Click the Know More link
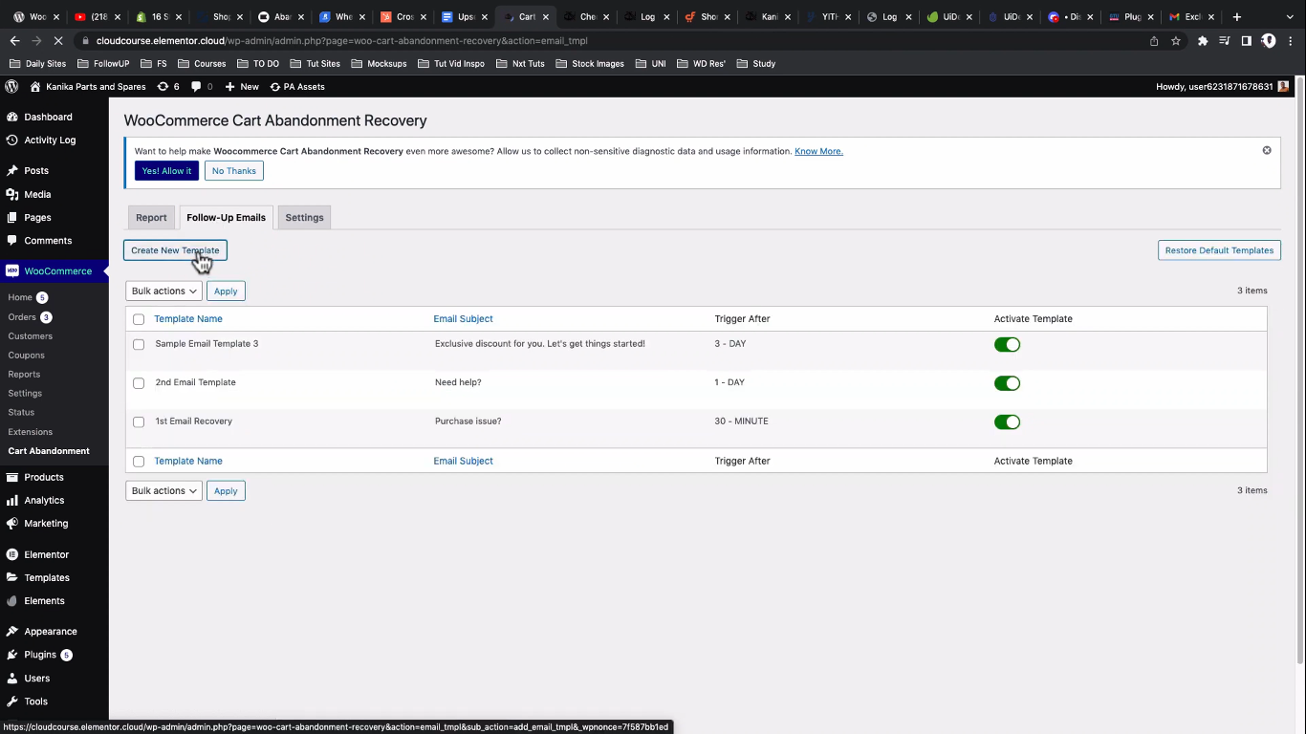Image resolution: width=1306 pixels, height=734 pixels. point(818,151)
